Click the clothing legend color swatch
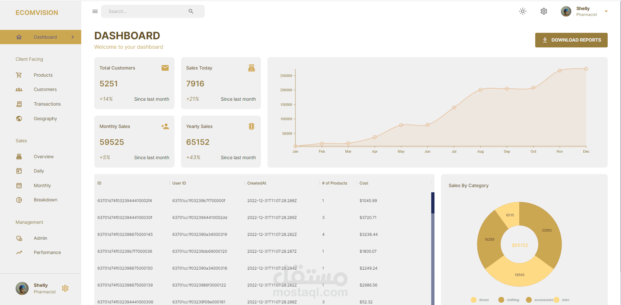This screenshot has height=305, width=621. point(501,300)
